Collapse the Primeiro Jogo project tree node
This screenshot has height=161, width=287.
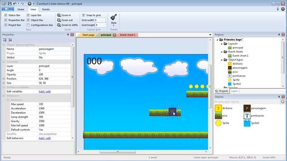(x=217, y=40)
